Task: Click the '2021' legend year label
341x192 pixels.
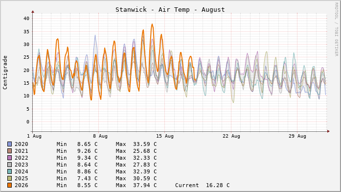Action: click(22, 151)
